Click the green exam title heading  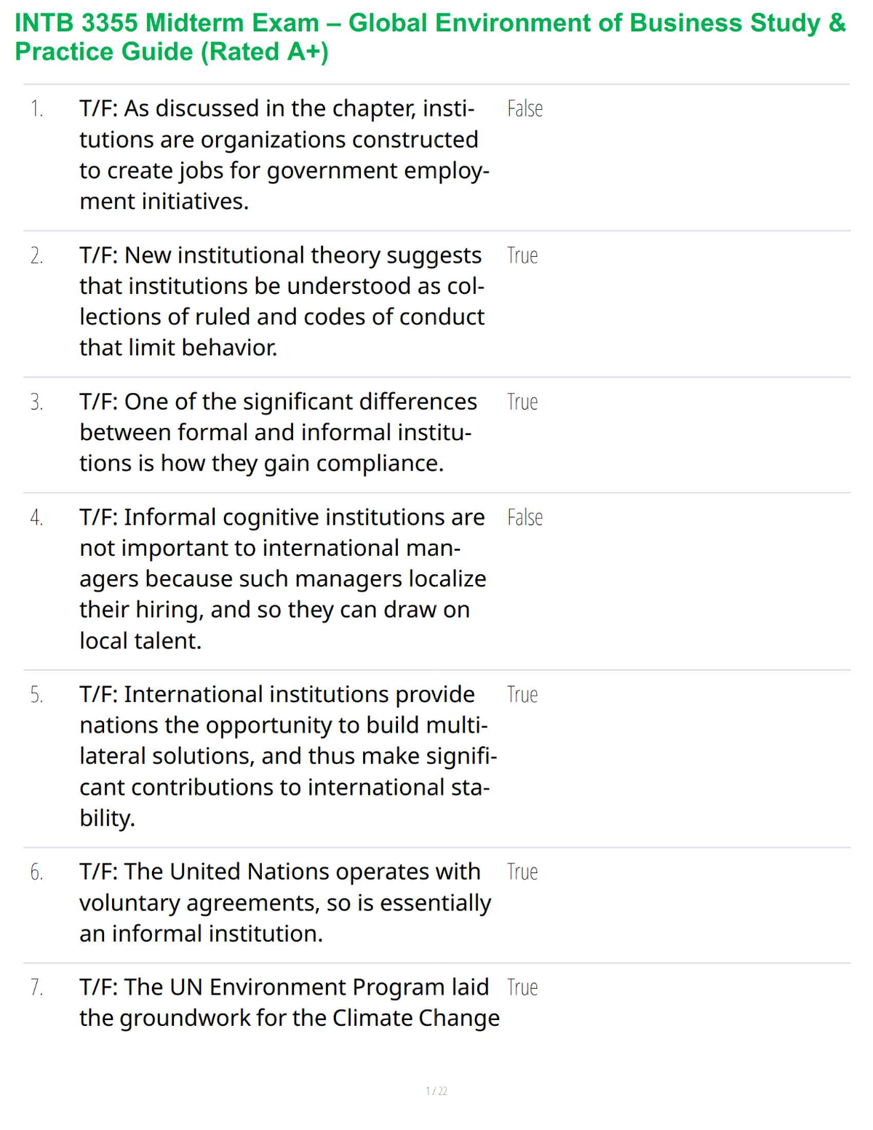pyautogui.click(x=431, y=37)
